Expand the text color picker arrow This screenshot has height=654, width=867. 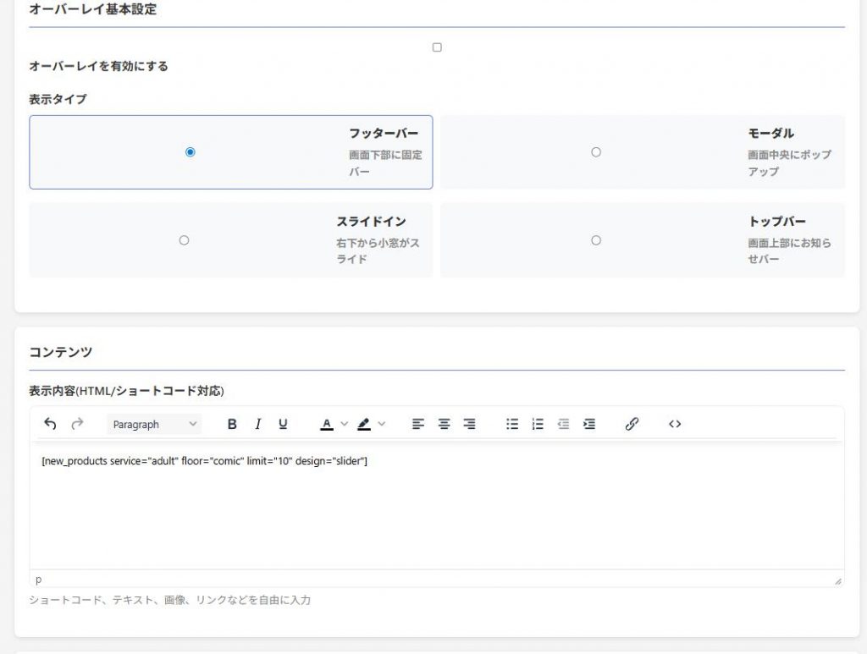344,424
